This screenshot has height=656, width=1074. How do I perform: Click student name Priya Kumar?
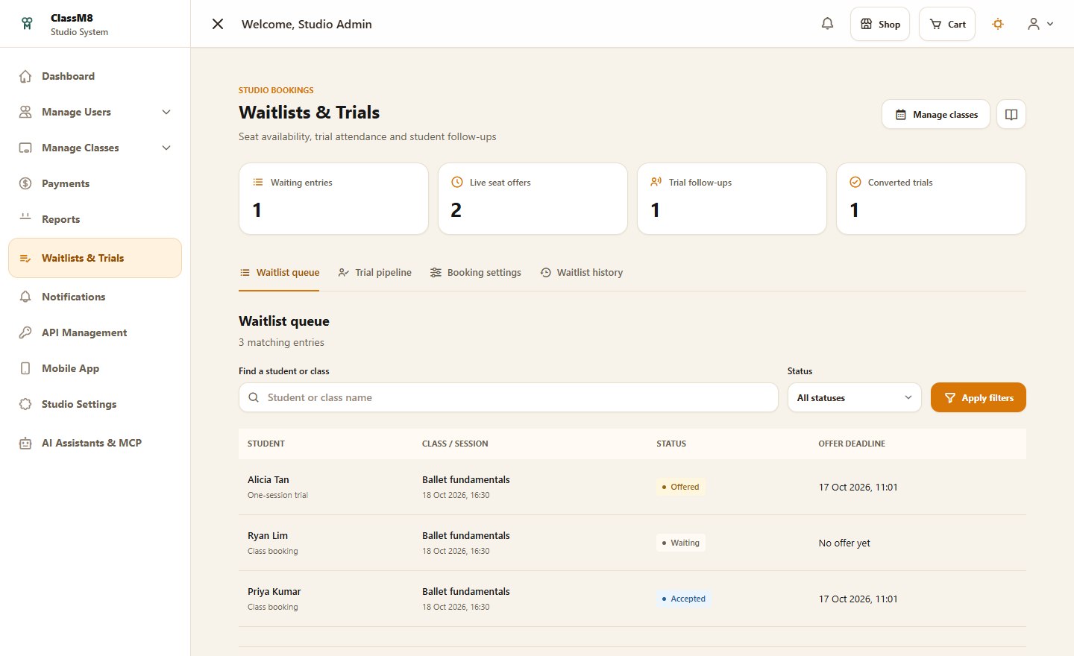(x=274, y=592)
